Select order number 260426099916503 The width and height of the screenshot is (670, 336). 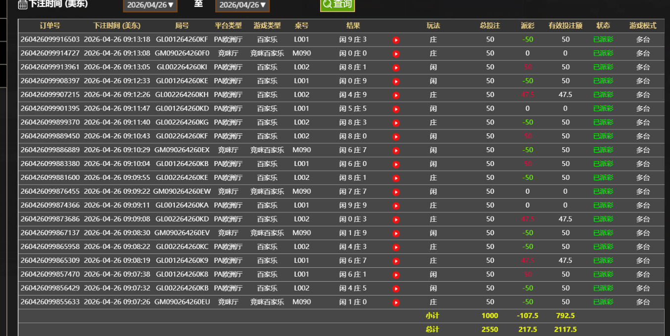pyautogui.click(x=50, y=40)
